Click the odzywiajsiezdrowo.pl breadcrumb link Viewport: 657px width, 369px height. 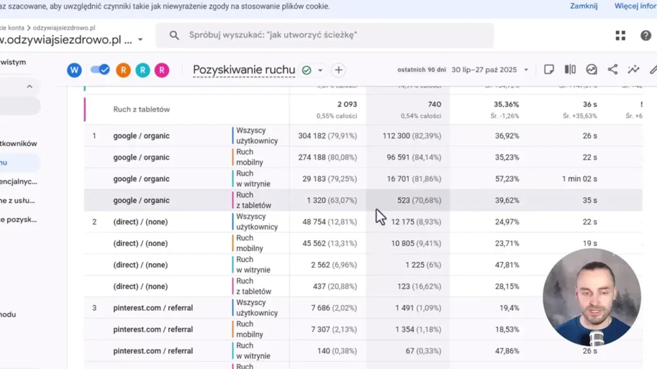tap(64, 28)
